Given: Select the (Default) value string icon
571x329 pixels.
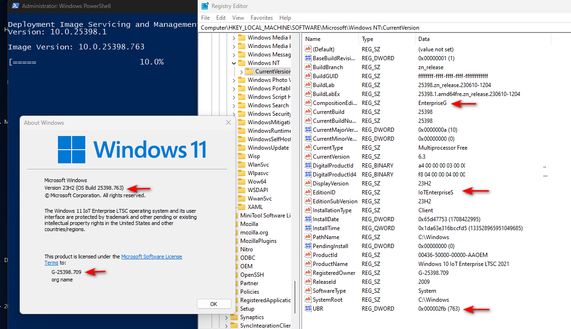Looking at the screenshot, I should pyautogui.click(x=308, y=49).
